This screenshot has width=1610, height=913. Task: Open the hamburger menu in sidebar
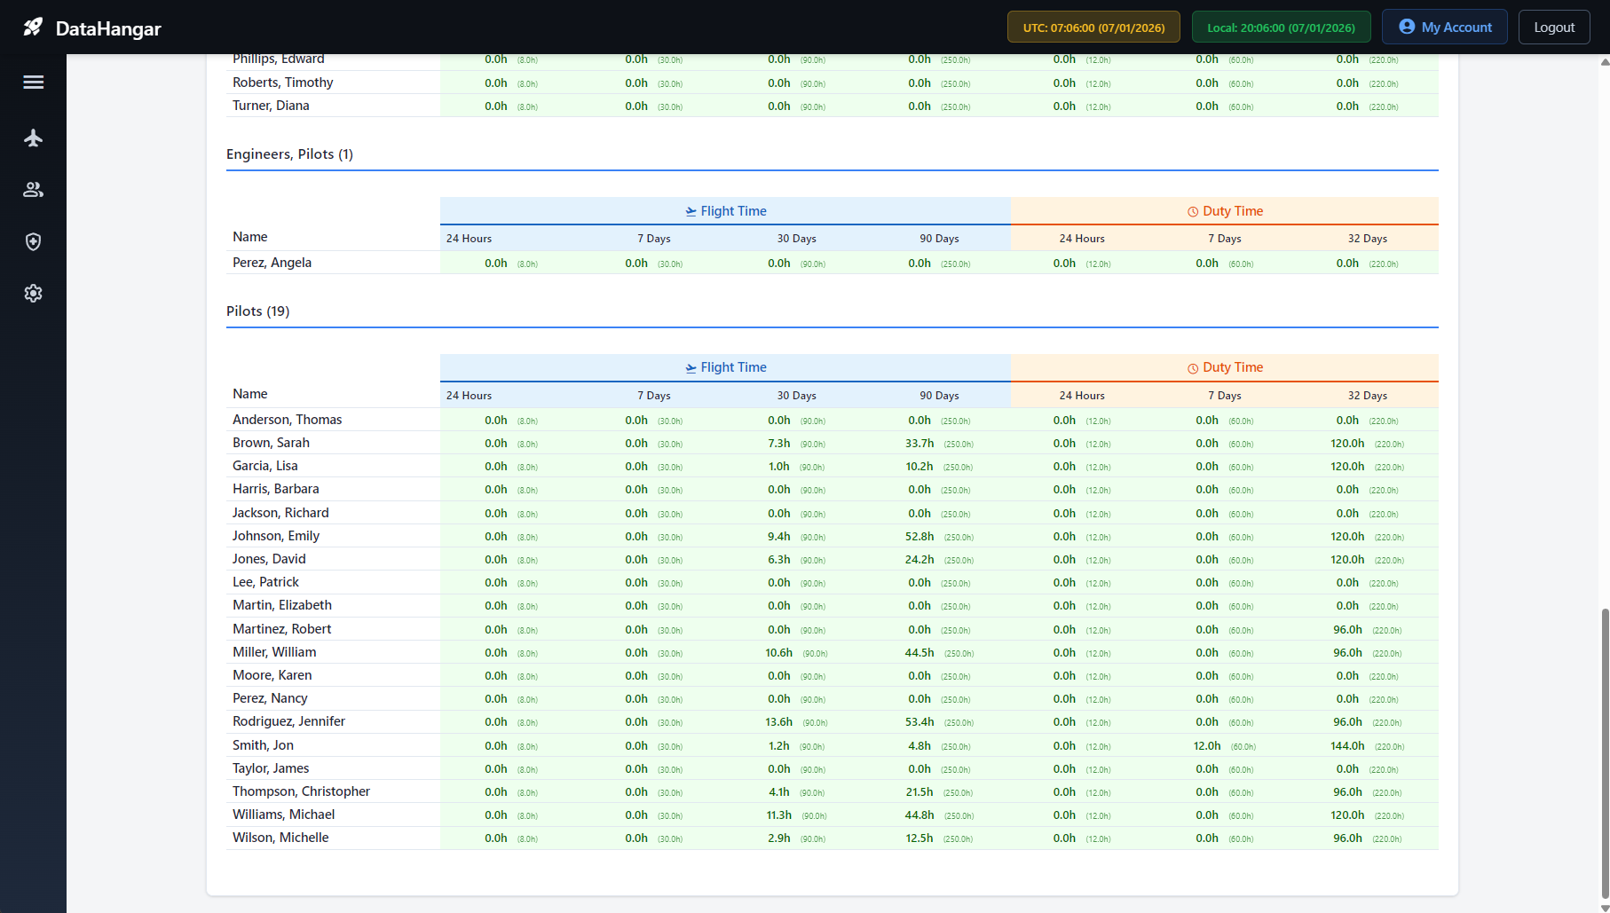pyautogui.click(x=34, y=83)
